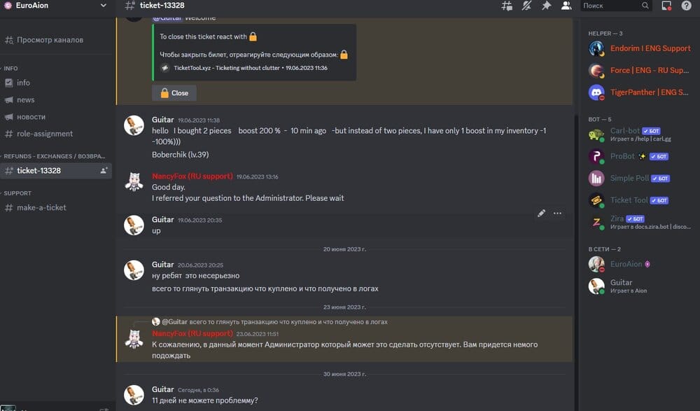Open the новости announcement channel
700x411 pixels.
pos(31,117)
